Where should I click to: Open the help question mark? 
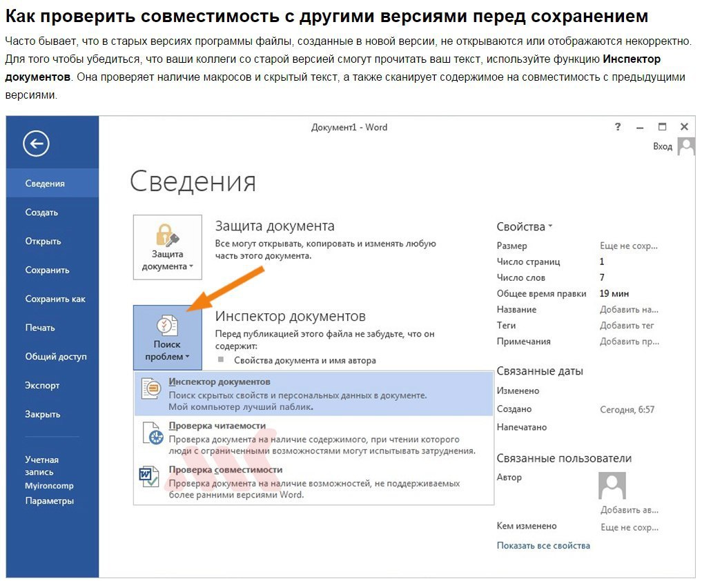coord(618,127)
